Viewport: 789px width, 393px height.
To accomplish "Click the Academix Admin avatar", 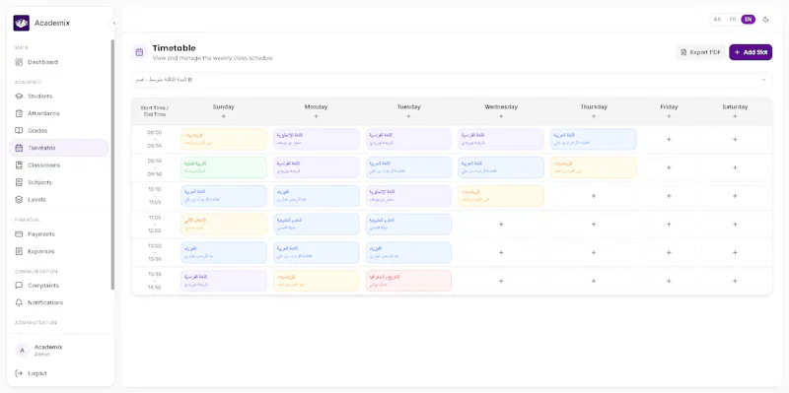I will [22, 351].
